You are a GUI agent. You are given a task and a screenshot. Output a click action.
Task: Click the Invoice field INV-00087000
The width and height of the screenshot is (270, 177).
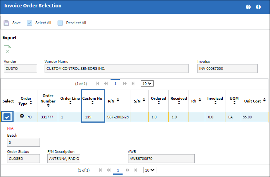(x=227, y=69)
